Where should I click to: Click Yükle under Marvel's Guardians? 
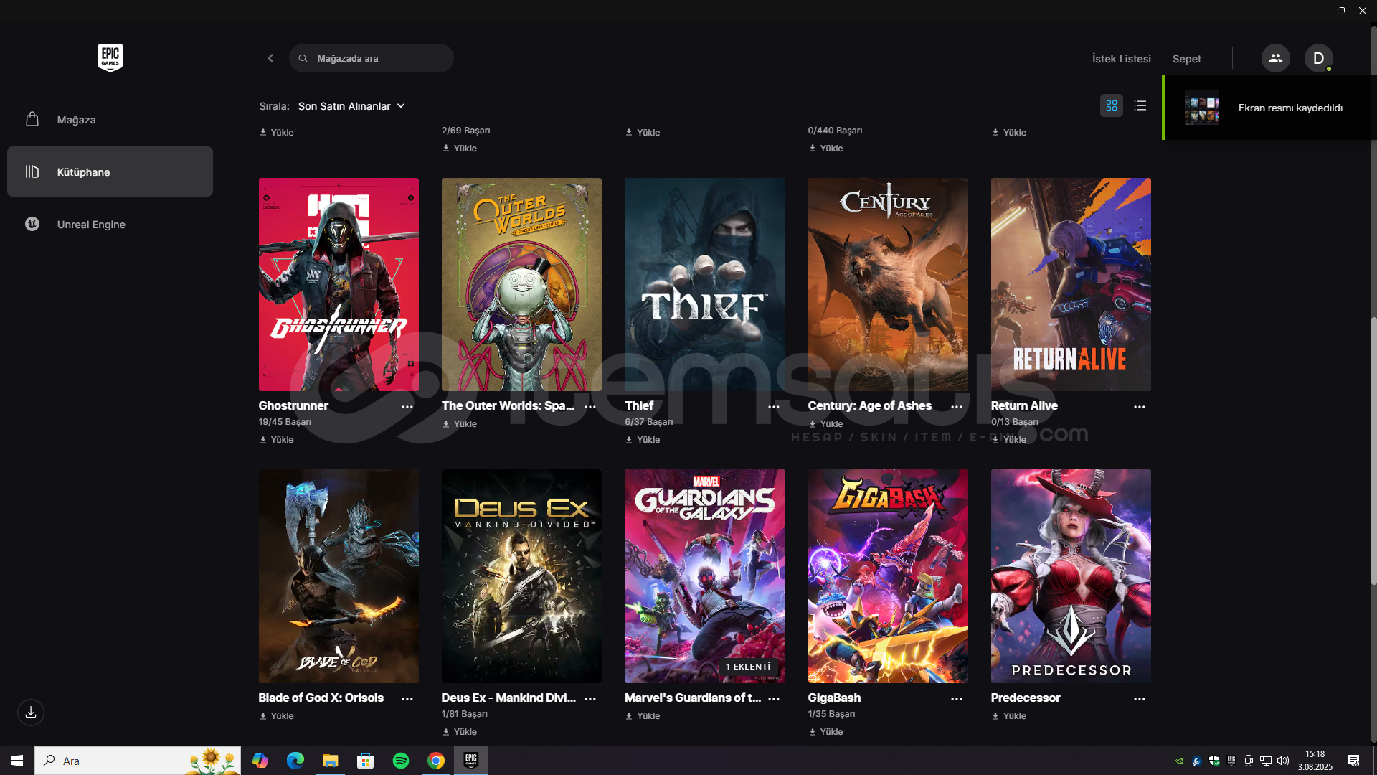[643, 716]
